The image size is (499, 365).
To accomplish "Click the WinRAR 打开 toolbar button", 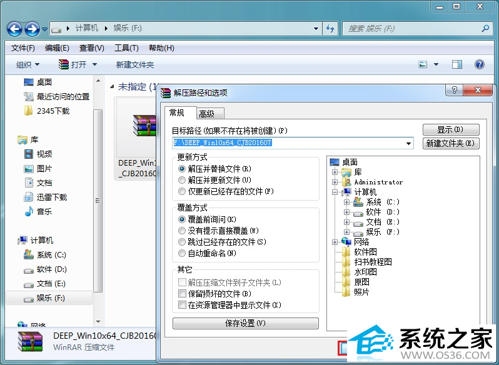I will tap(73, 64).
